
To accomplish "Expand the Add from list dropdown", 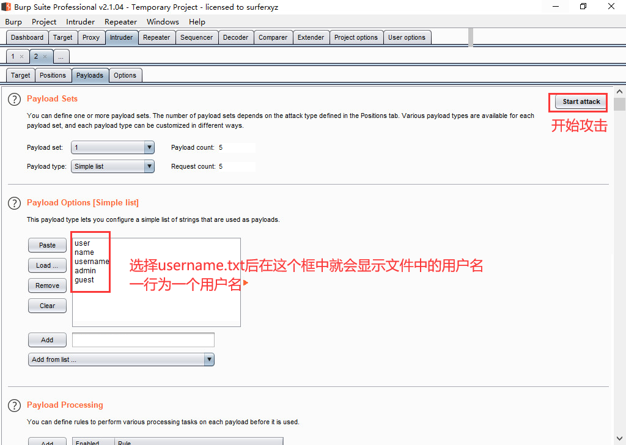I will click(x=122, y=359).
